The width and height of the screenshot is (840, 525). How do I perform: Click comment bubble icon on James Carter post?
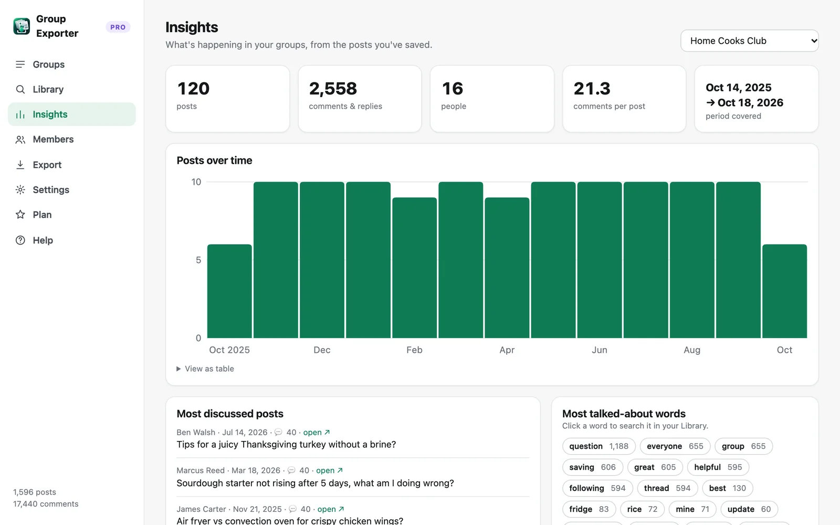click(292, 509)
